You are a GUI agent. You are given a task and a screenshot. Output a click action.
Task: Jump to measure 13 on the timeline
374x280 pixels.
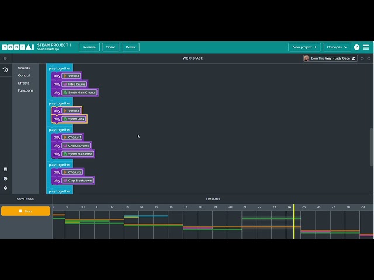[127, 207]
